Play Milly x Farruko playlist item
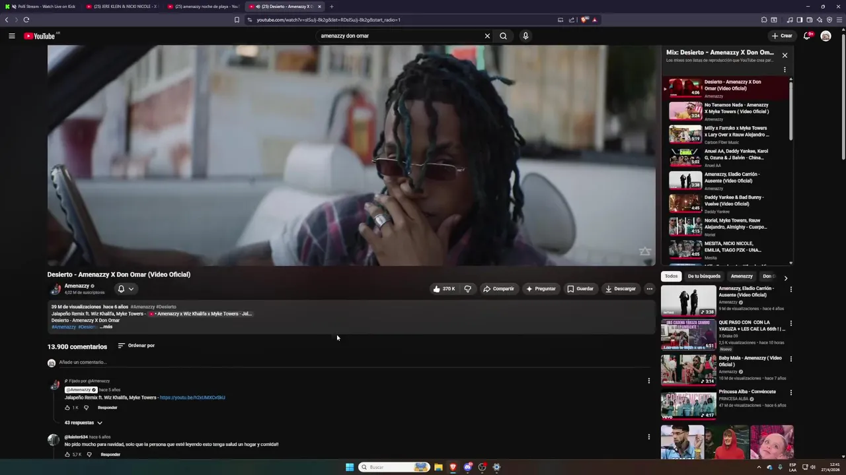Screen dimensions: 846x475 coord(727,135)
